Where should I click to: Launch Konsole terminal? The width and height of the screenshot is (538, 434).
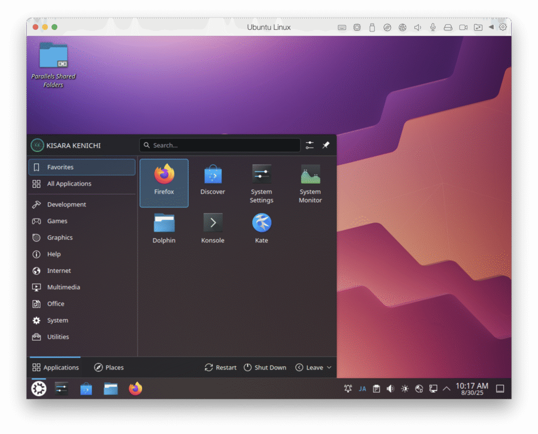(213, 228)
